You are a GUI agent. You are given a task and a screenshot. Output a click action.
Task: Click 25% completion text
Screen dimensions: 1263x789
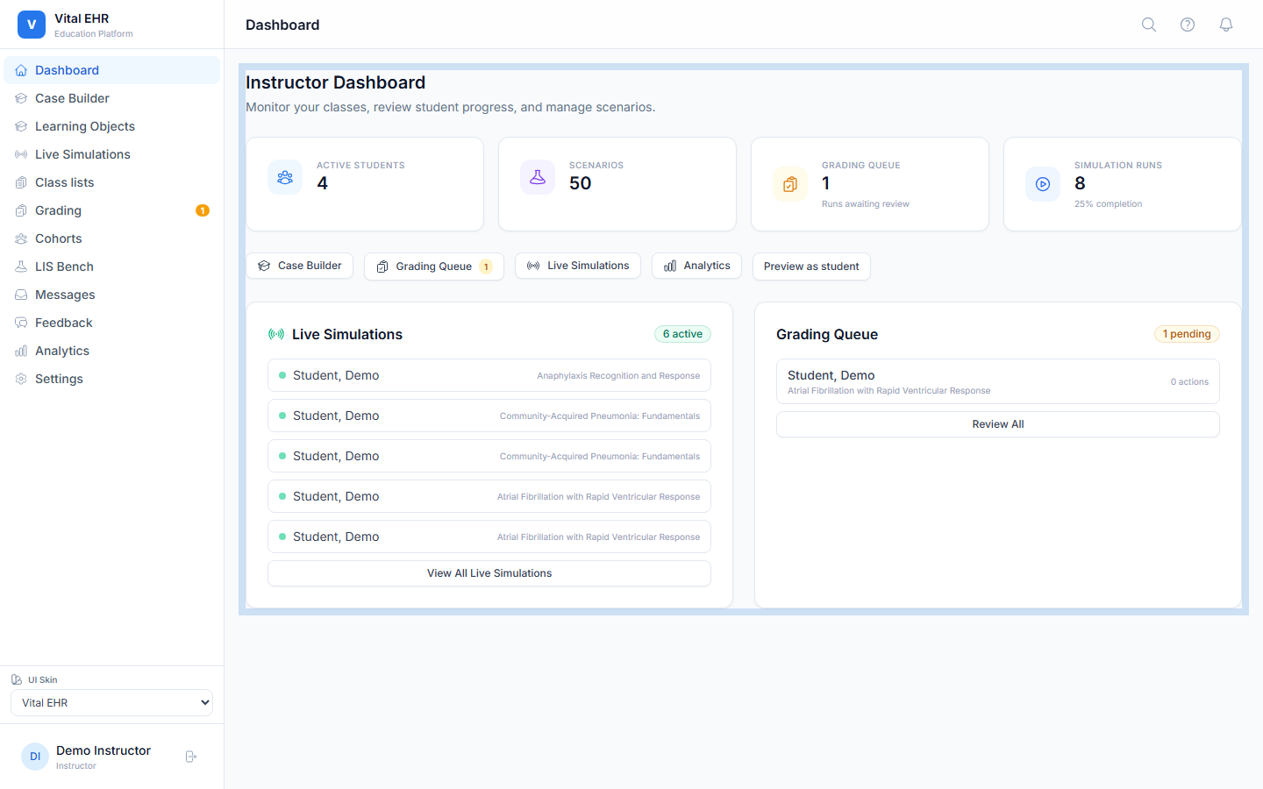pyautogui.click(x=1108, y=204)
